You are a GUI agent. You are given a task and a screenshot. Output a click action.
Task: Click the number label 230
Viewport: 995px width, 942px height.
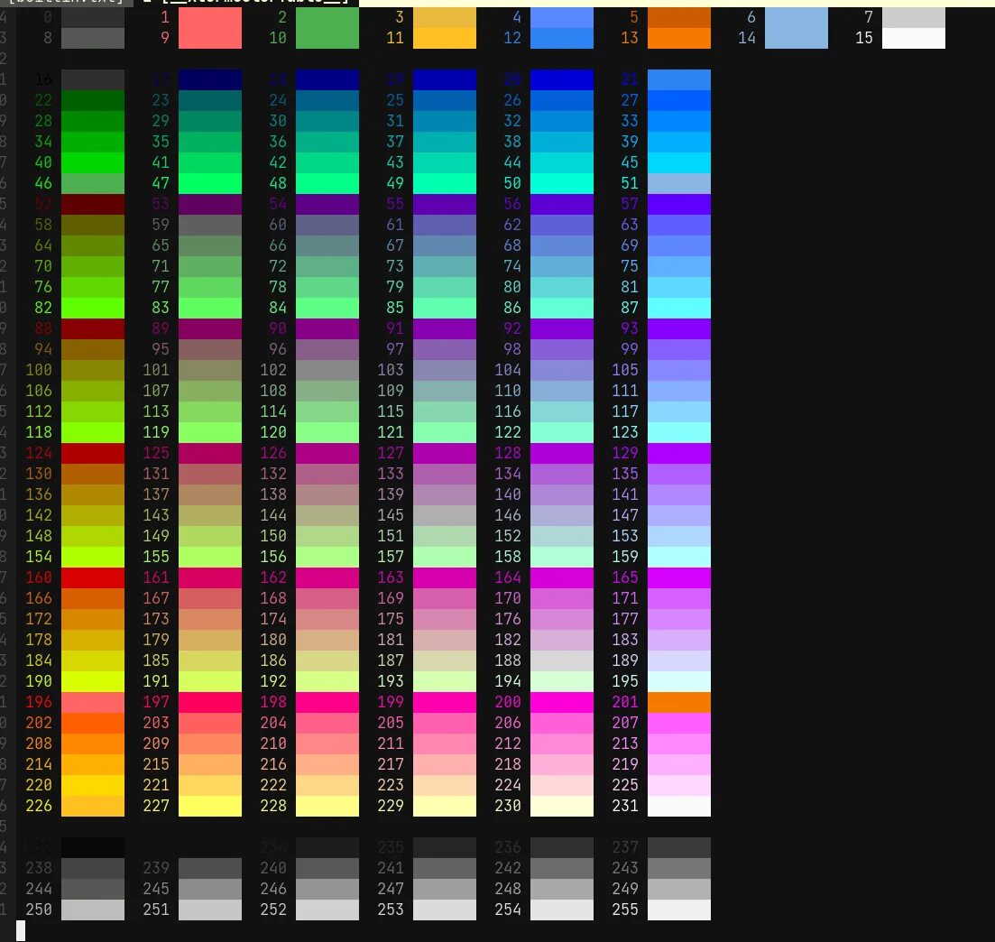(508, 806)
